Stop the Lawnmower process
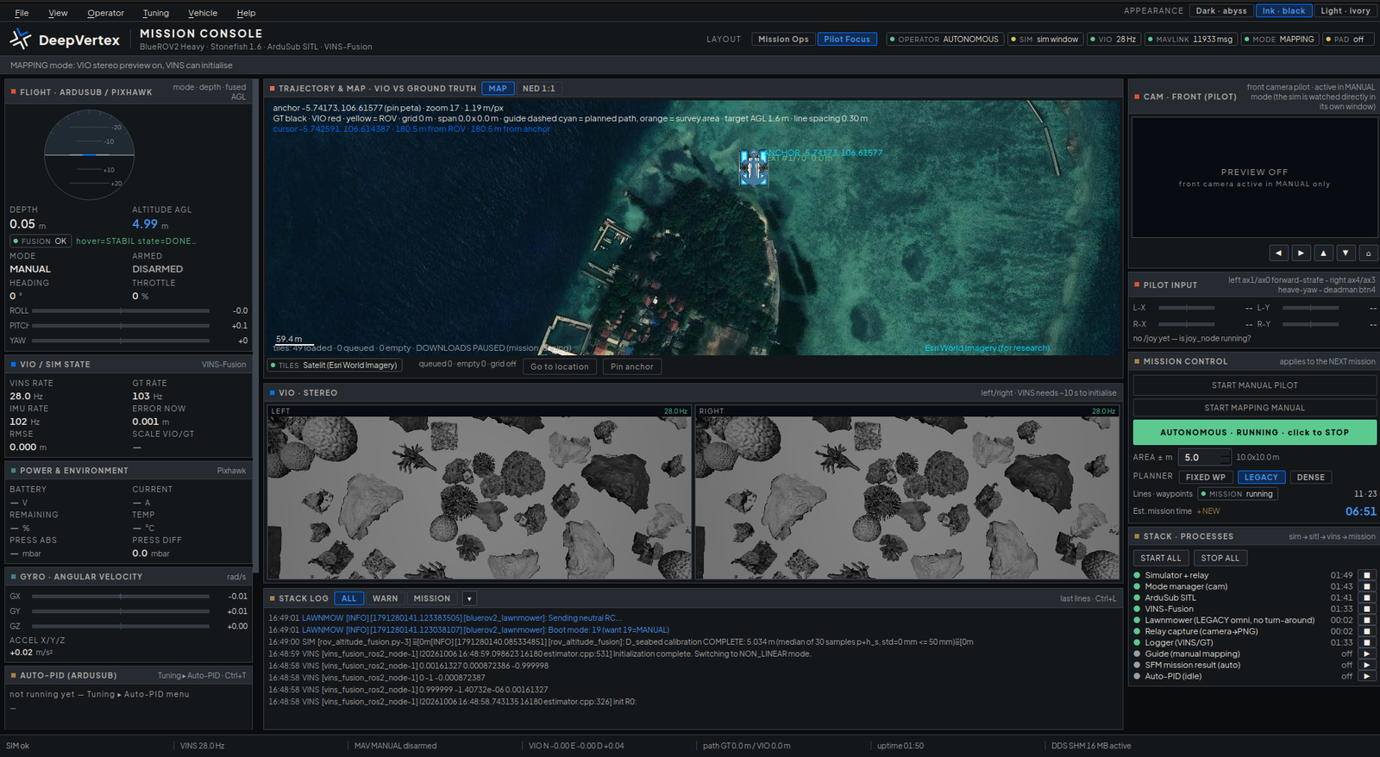 point(1367,620)
